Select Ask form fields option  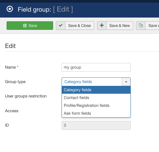click(96, 113)
